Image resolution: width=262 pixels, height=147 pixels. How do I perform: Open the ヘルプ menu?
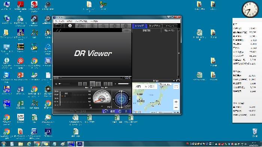pyautogui.click(x=94, y=21)
